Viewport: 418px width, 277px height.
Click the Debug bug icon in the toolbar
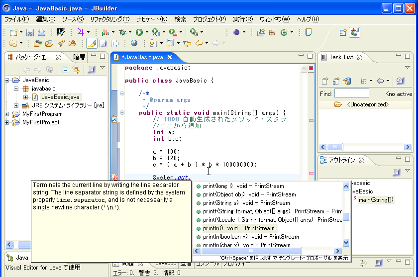click(122, 32)
